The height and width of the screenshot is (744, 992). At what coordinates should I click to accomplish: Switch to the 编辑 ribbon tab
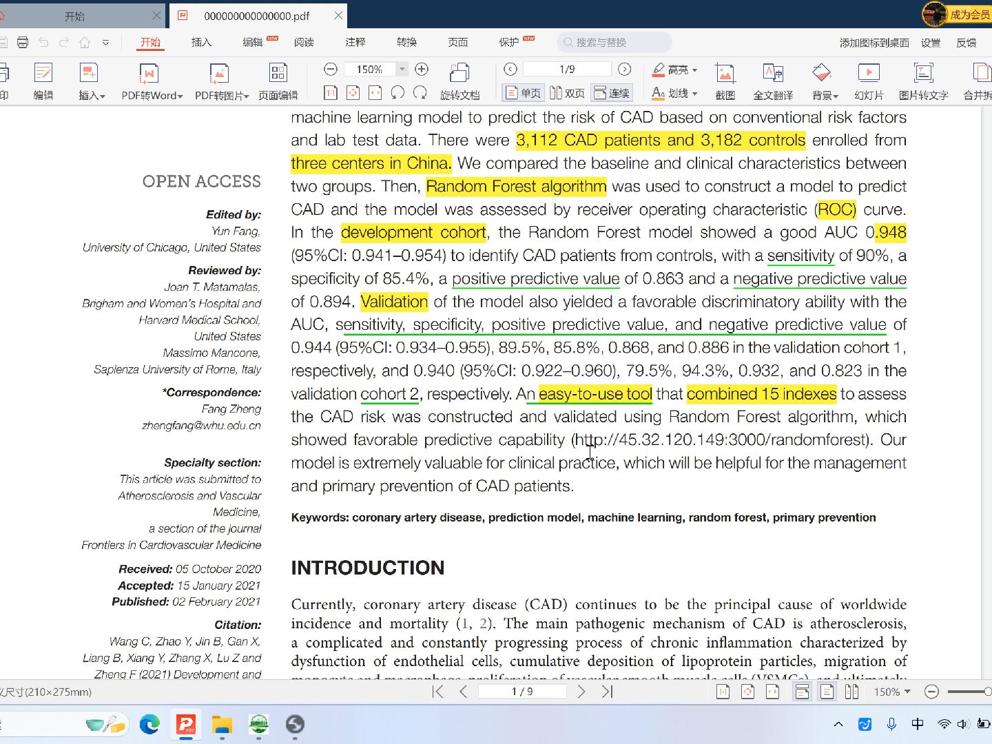pyautogui.click(x=253, y=42)
